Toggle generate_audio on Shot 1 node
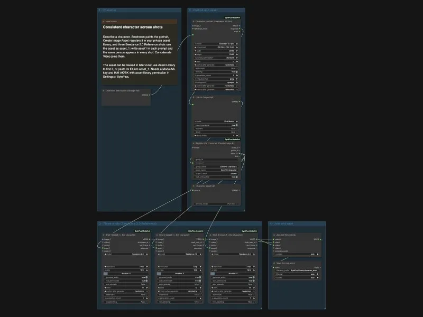 126,277
